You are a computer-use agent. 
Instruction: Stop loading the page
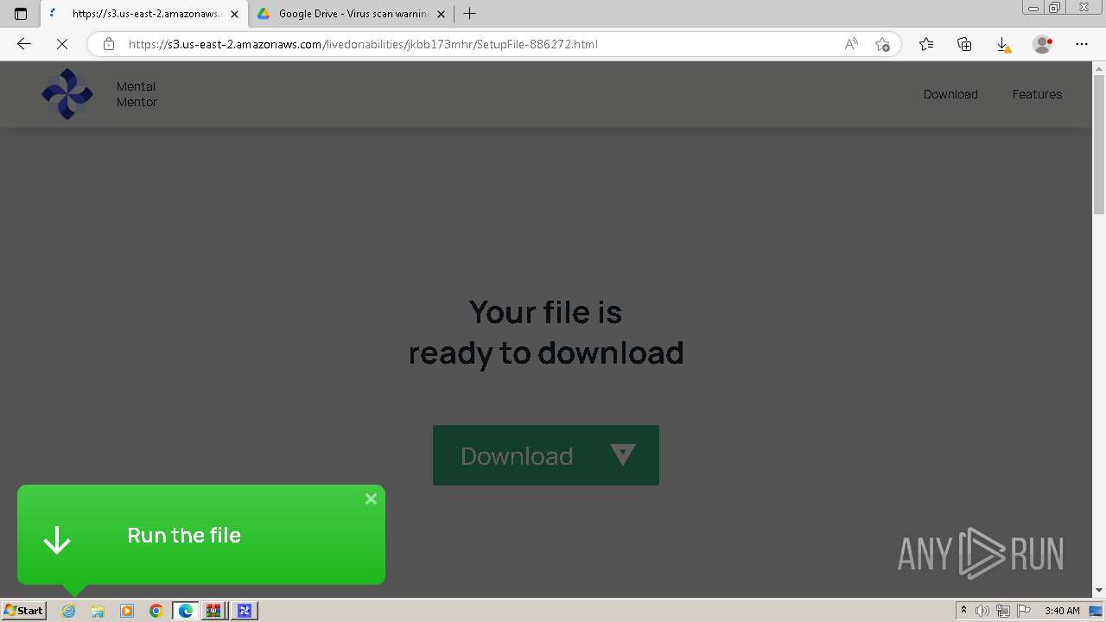click(62, 44)
